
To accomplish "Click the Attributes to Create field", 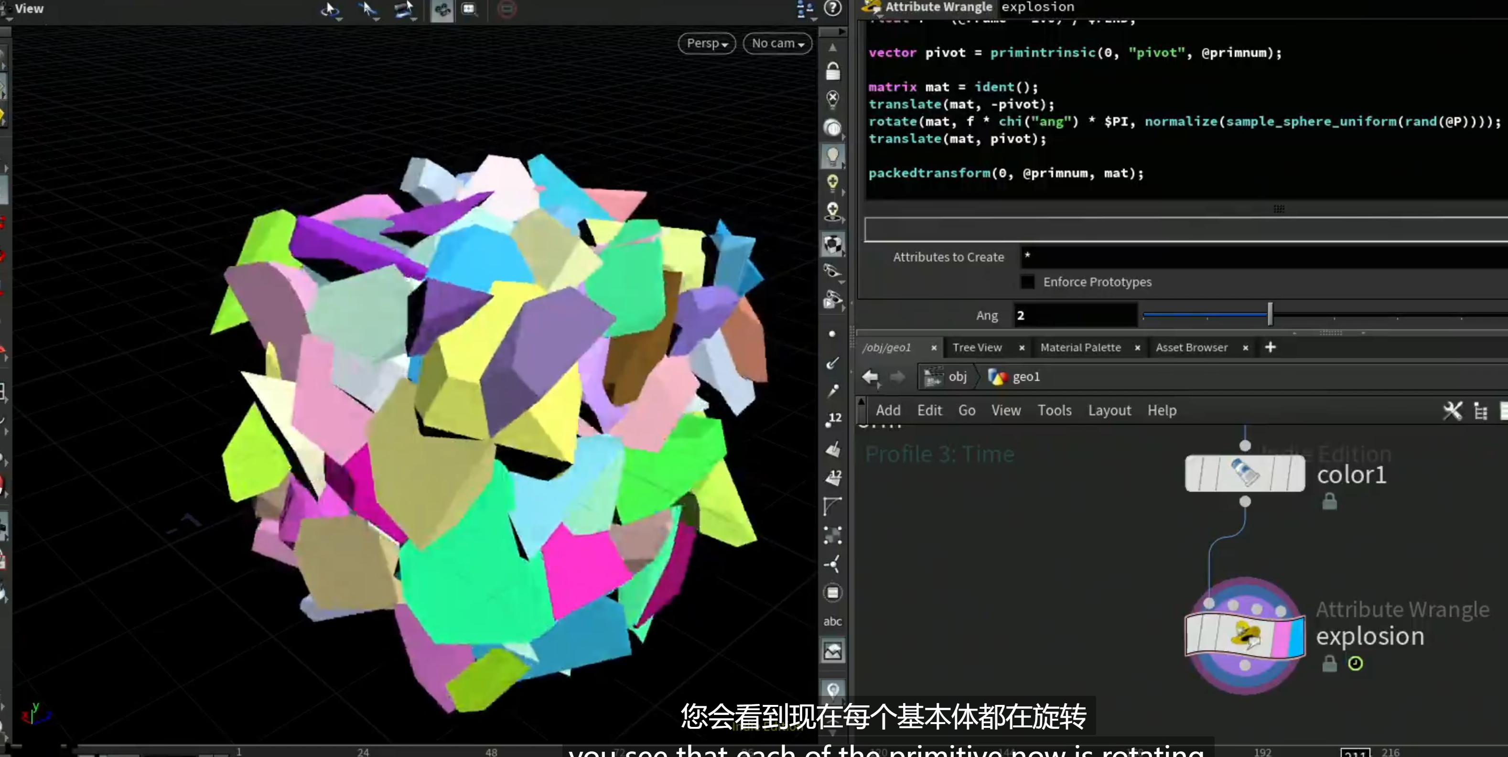I will tap(1264, 257).
